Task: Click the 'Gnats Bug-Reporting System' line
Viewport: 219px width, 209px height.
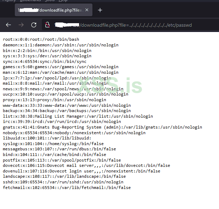Action: (103, 127)
